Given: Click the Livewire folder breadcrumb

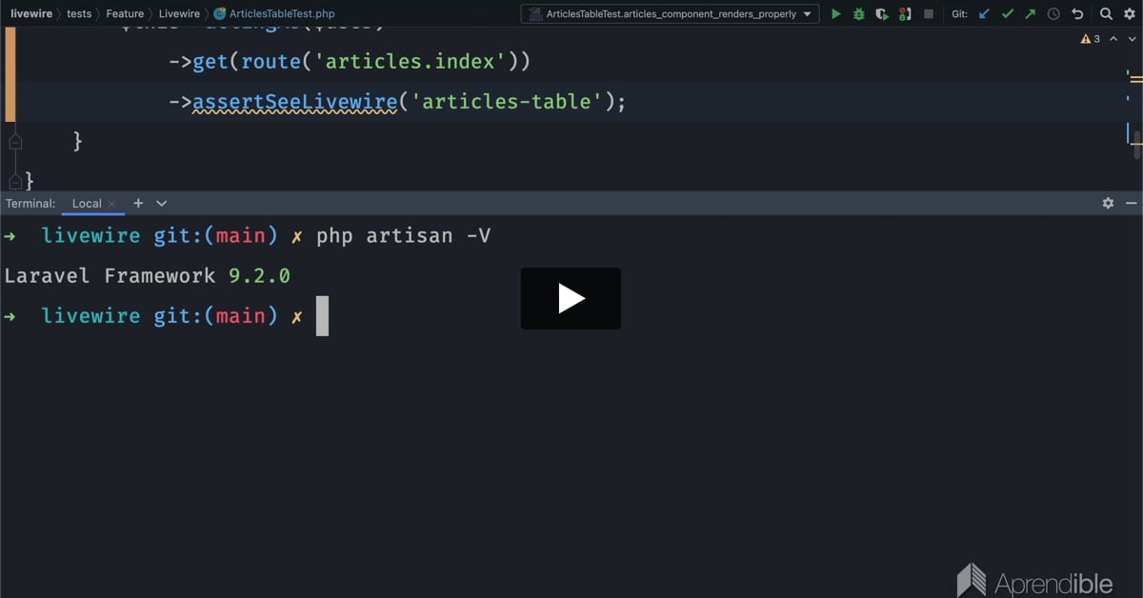Looking at the screenshot, I should coord(178,13).
